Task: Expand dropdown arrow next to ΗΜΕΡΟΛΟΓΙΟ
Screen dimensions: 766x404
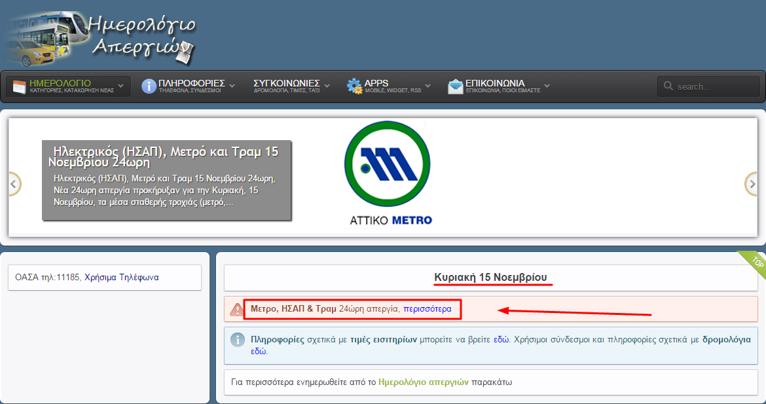Action: [x=120, y=86]
